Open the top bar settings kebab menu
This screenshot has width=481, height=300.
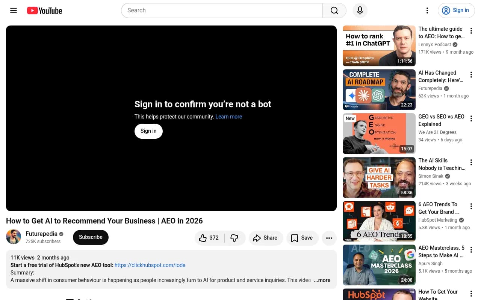pyautogui.click(x=427, y=10)
